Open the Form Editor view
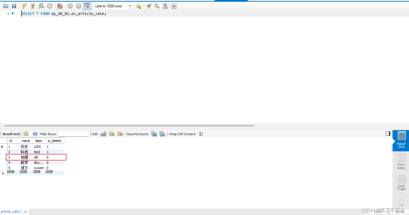 [401, 161]
